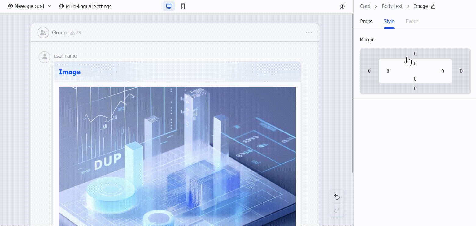Image resolution: width=476 pixels, height=226 pixels.
Task: Edit the outer left margin value
Action: point(369,71)
